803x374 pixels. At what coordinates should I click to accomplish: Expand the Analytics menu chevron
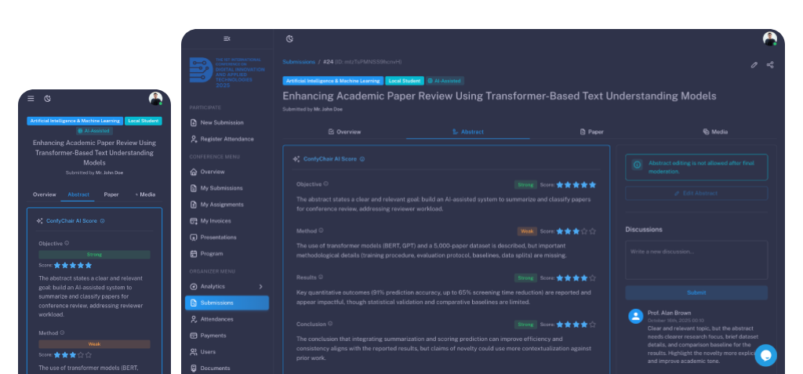260,286
